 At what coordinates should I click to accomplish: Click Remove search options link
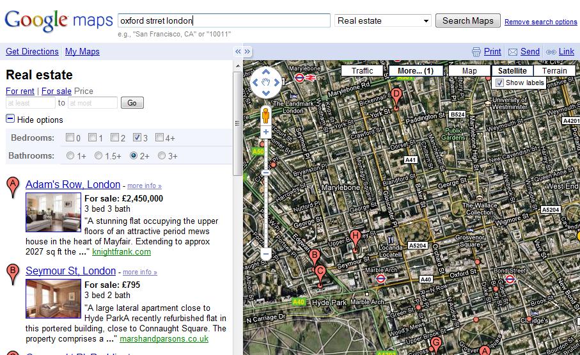(541, 22)
